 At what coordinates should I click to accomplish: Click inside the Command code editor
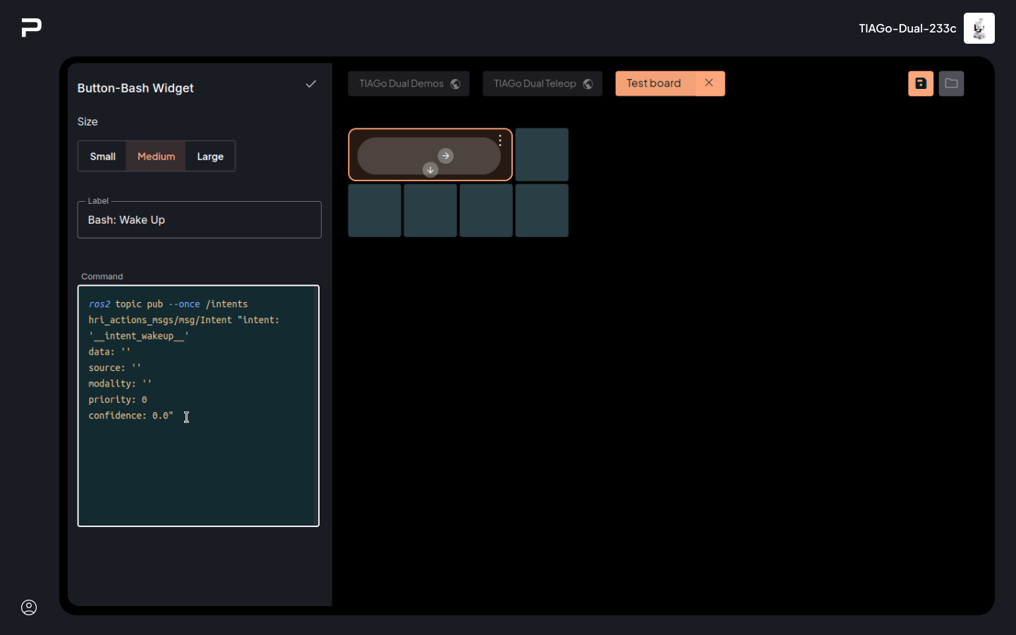(x=198, y=466)
